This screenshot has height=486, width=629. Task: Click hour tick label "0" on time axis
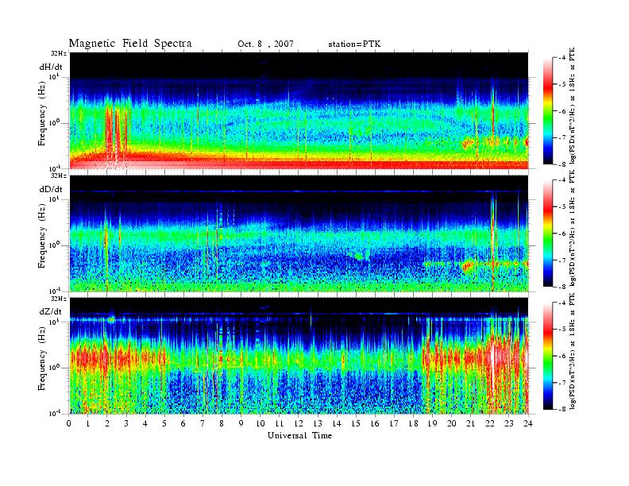point(69,423)
